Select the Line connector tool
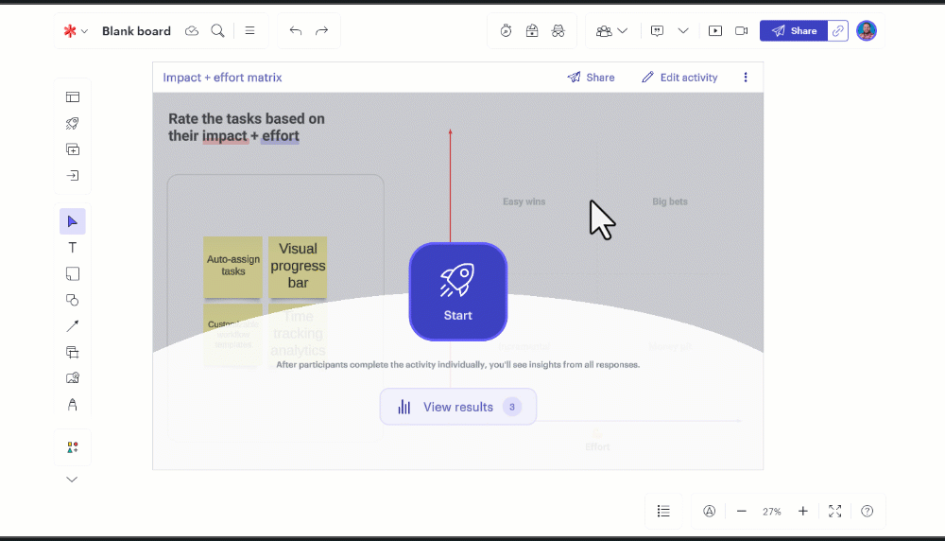This screenshot has height=541, width=945. coord(73,326)
